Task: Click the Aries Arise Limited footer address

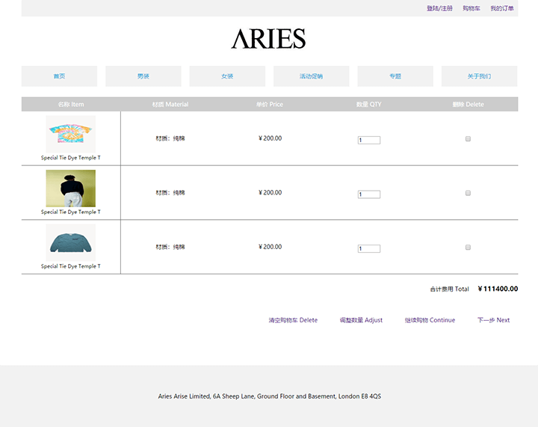Action: click(x=269, y=396)
